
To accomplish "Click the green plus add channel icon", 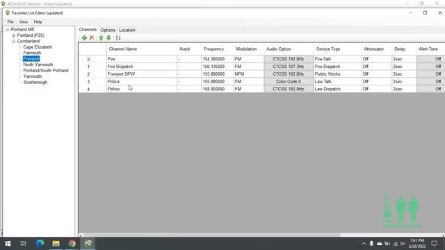I will [84, 37].
